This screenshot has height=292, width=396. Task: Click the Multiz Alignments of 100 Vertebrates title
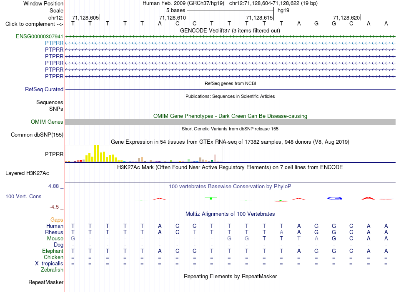[230, 214]
